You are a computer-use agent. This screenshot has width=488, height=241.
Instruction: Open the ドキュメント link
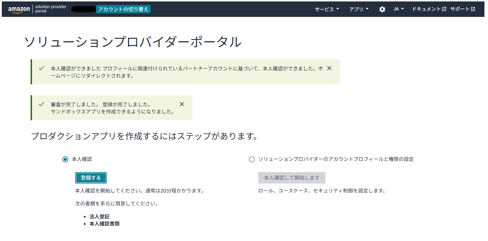point(429,9)
